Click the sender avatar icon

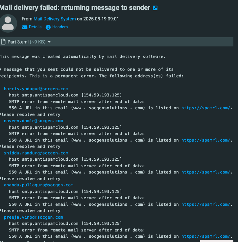point(8,23)
